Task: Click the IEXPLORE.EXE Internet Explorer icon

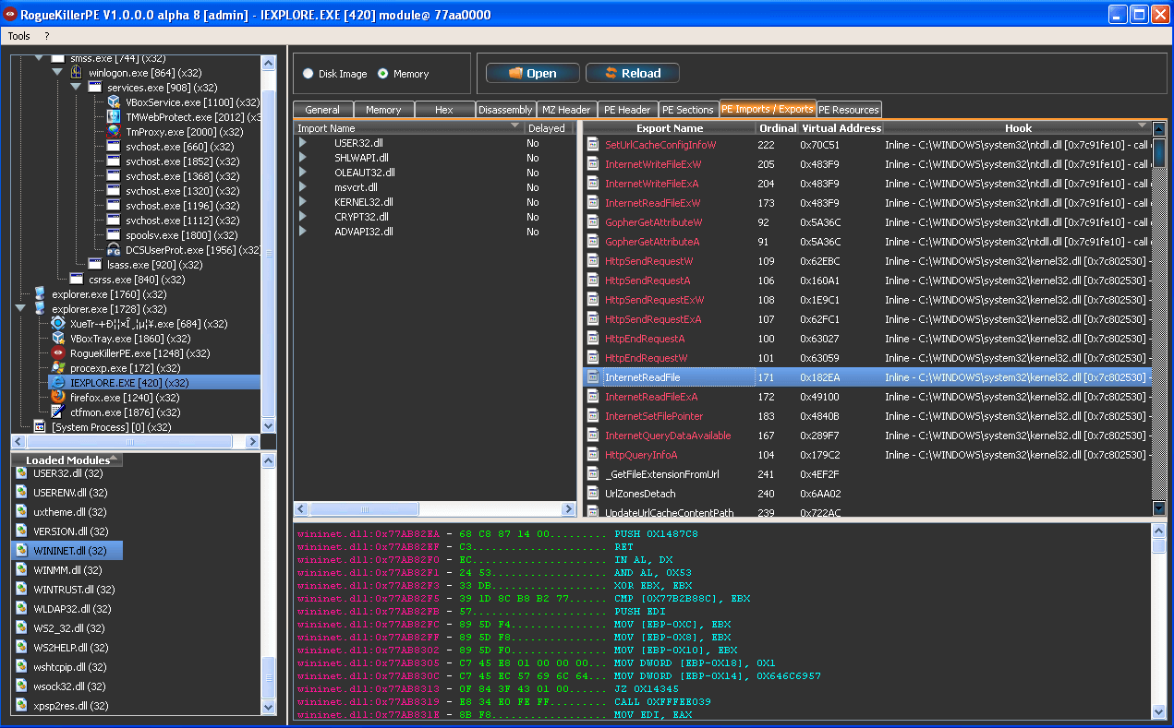Action: pyautogui.click(x=58, y=383)
